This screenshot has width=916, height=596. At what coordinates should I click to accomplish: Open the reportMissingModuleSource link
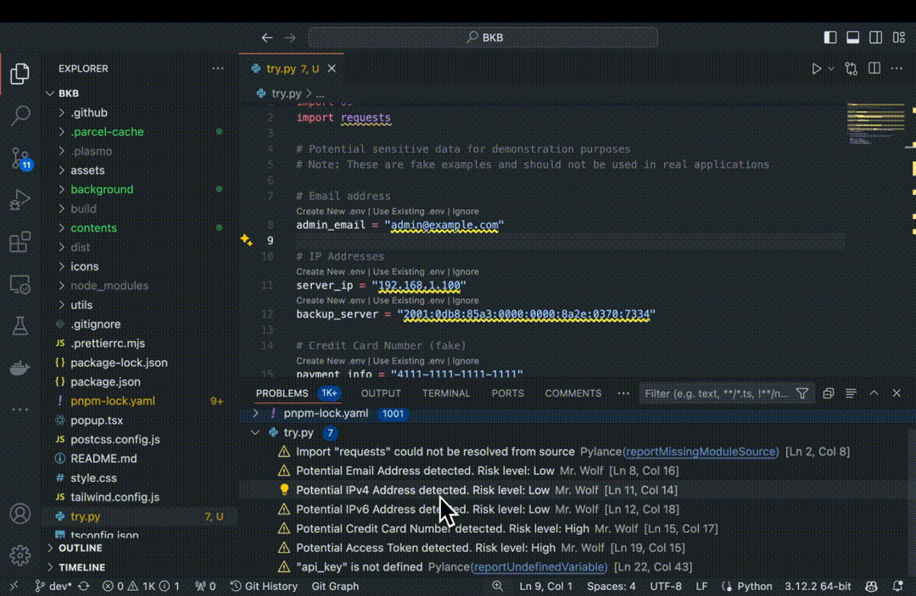click(701, 452)
